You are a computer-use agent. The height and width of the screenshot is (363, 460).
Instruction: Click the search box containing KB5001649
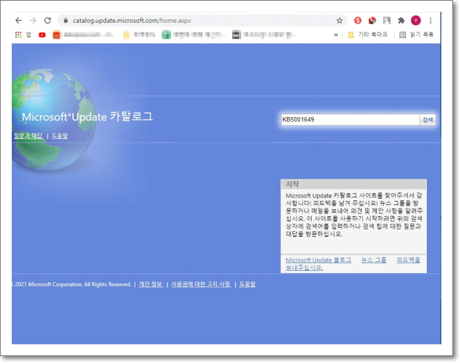click(351, 119)
